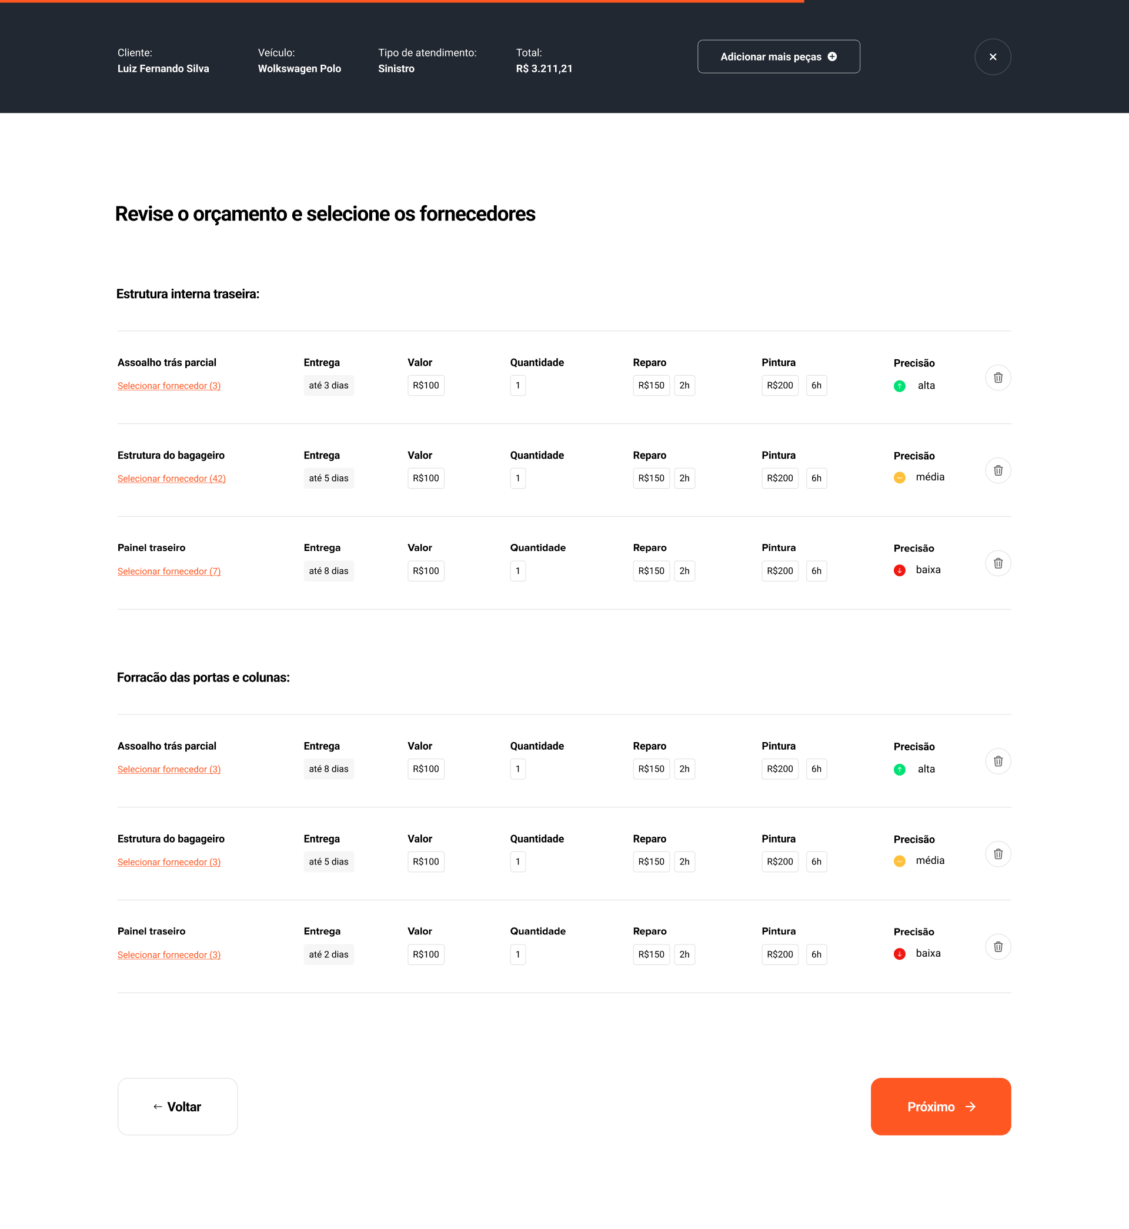Image resolution: width=1129 pixels, height=1229 pixels.
Task: Edit Reparo 2h field in first Assoalho row
Action: 684,385
